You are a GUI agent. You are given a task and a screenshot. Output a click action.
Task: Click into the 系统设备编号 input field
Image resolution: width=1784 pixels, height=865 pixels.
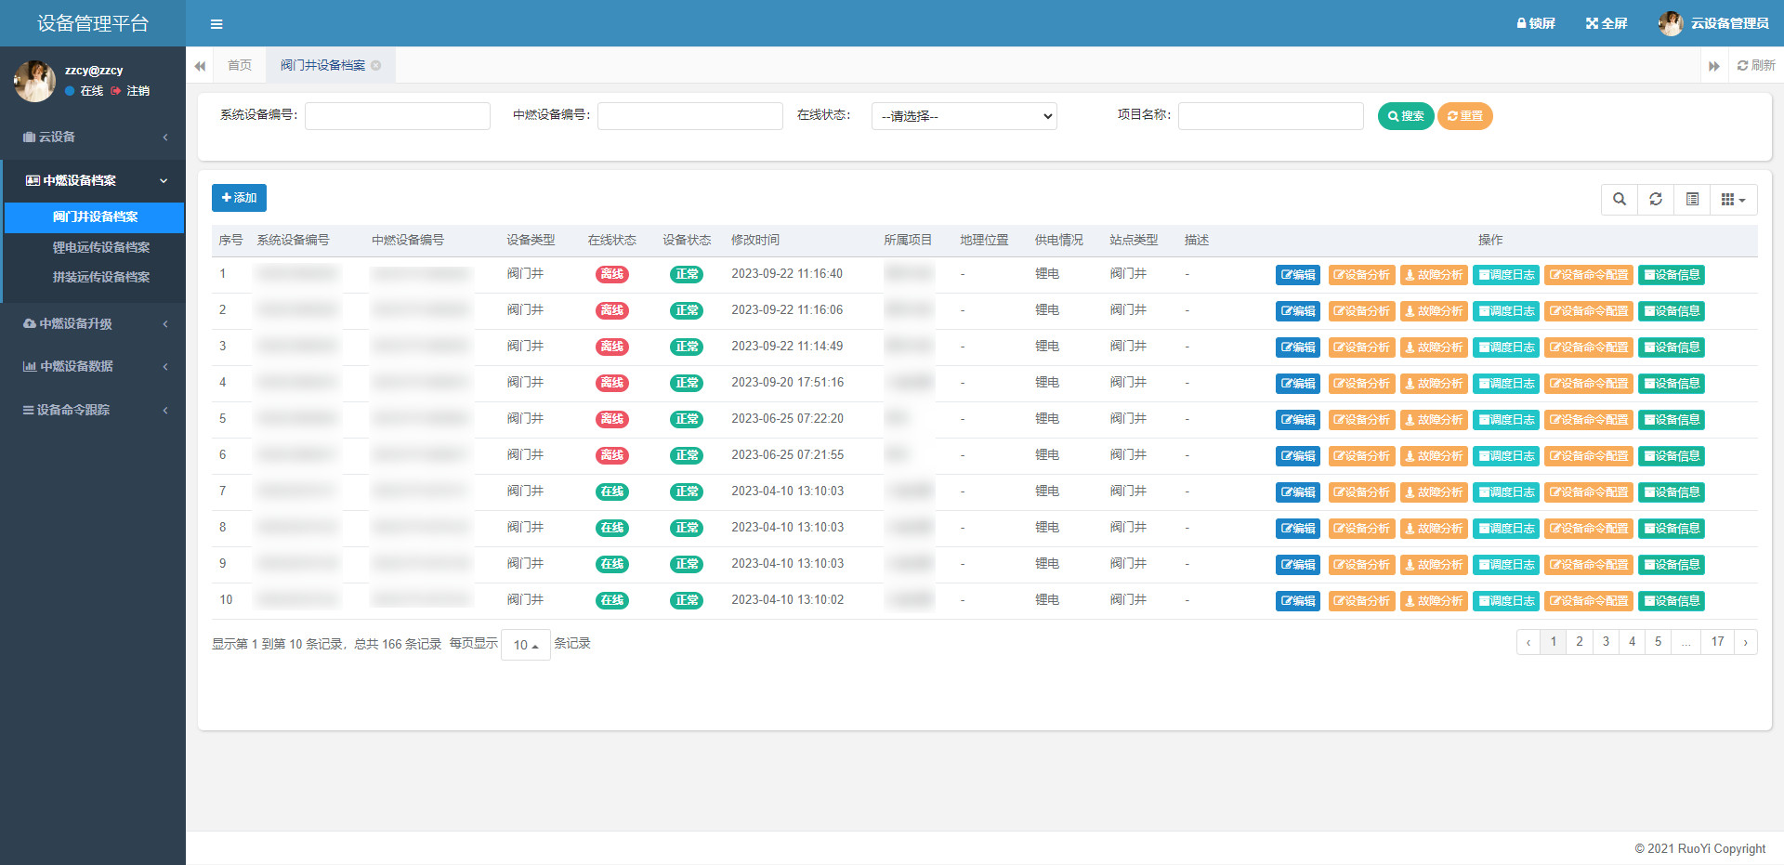coord(397,116)
